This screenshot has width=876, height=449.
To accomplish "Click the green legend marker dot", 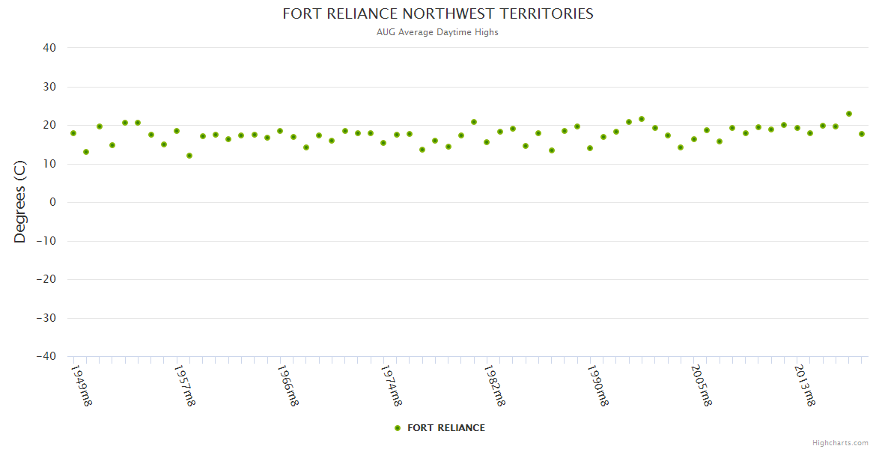I will (x=398, y=428).
